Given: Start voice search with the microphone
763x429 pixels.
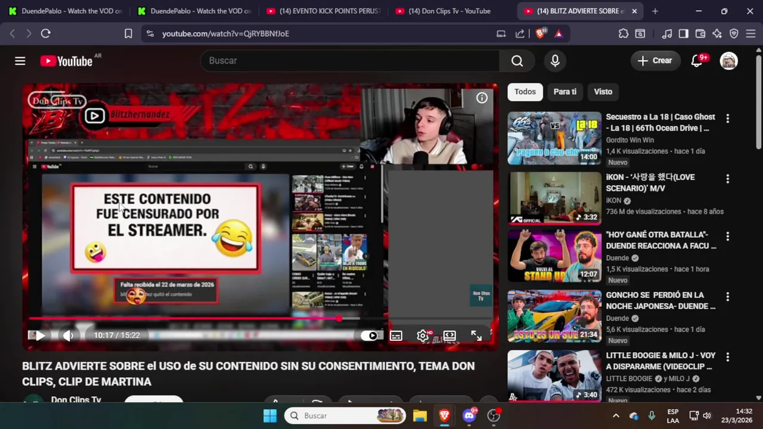Looking at the screenshot, I should click(x=555, y=61).
